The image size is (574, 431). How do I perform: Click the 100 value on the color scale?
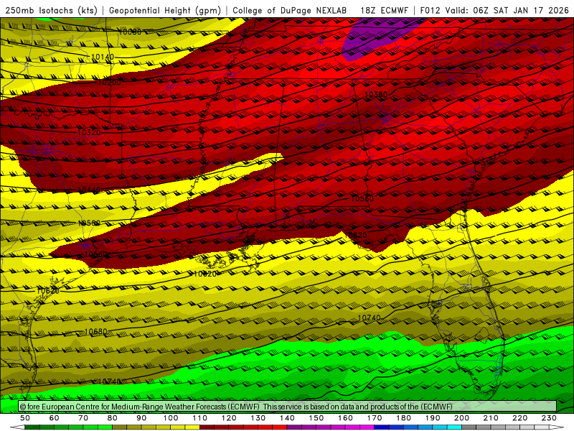click(x=171, y=418)
